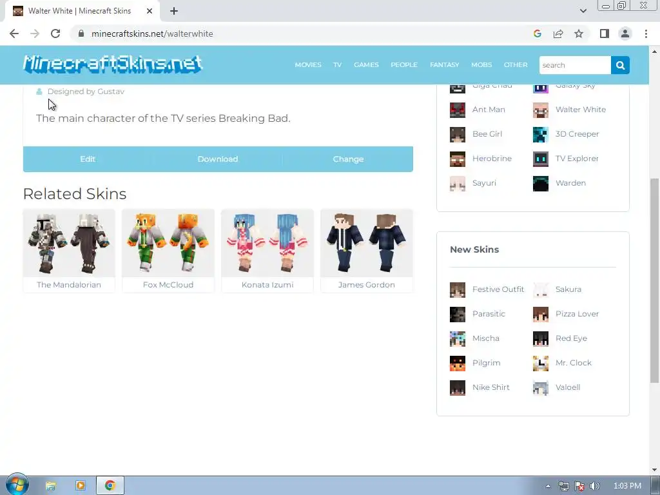Click the browser forward arrow

35,34
